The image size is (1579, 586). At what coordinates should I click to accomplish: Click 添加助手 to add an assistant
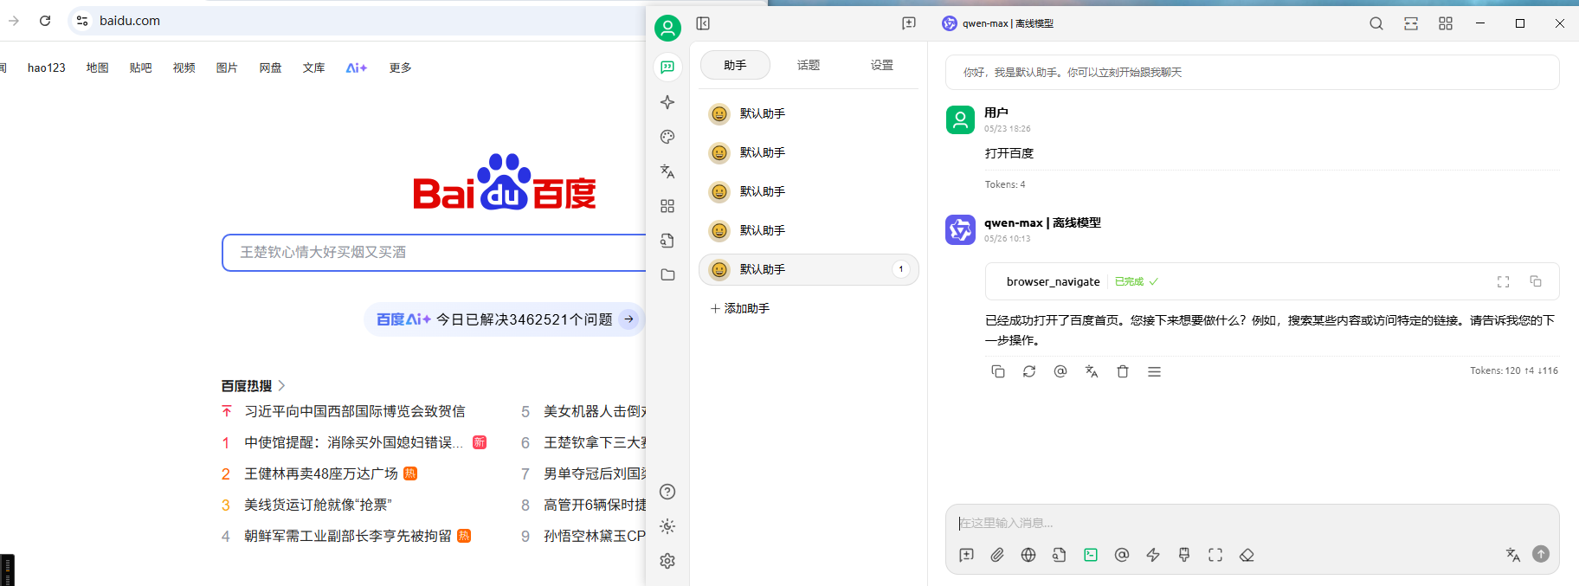[x=740, y=308]
